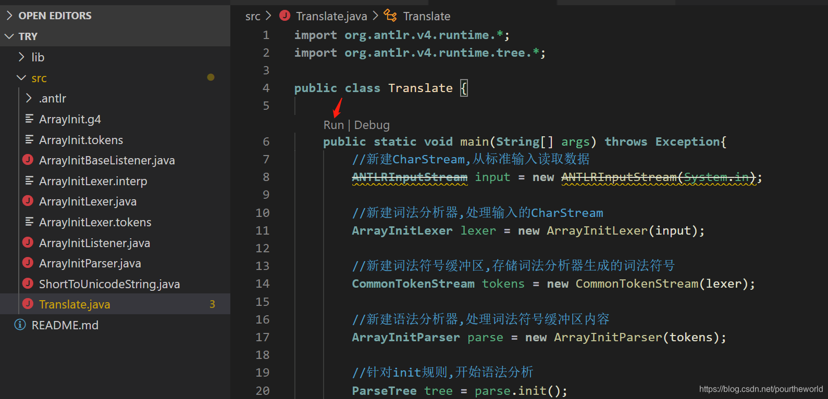The height and width of the screenshot is (399, 828).
Task: Click the ArrayInitLexer type on line 11
Action: tap(402, 230)
